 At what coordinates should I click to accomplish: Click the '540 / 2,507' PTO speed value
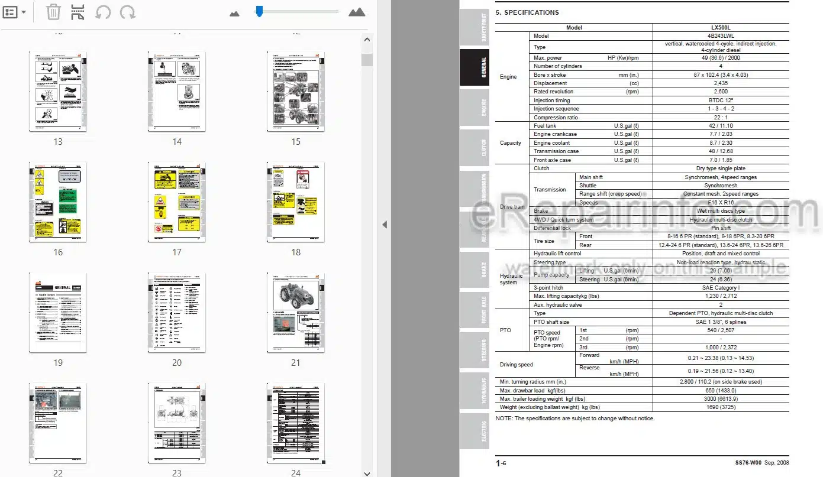[721, 330]
